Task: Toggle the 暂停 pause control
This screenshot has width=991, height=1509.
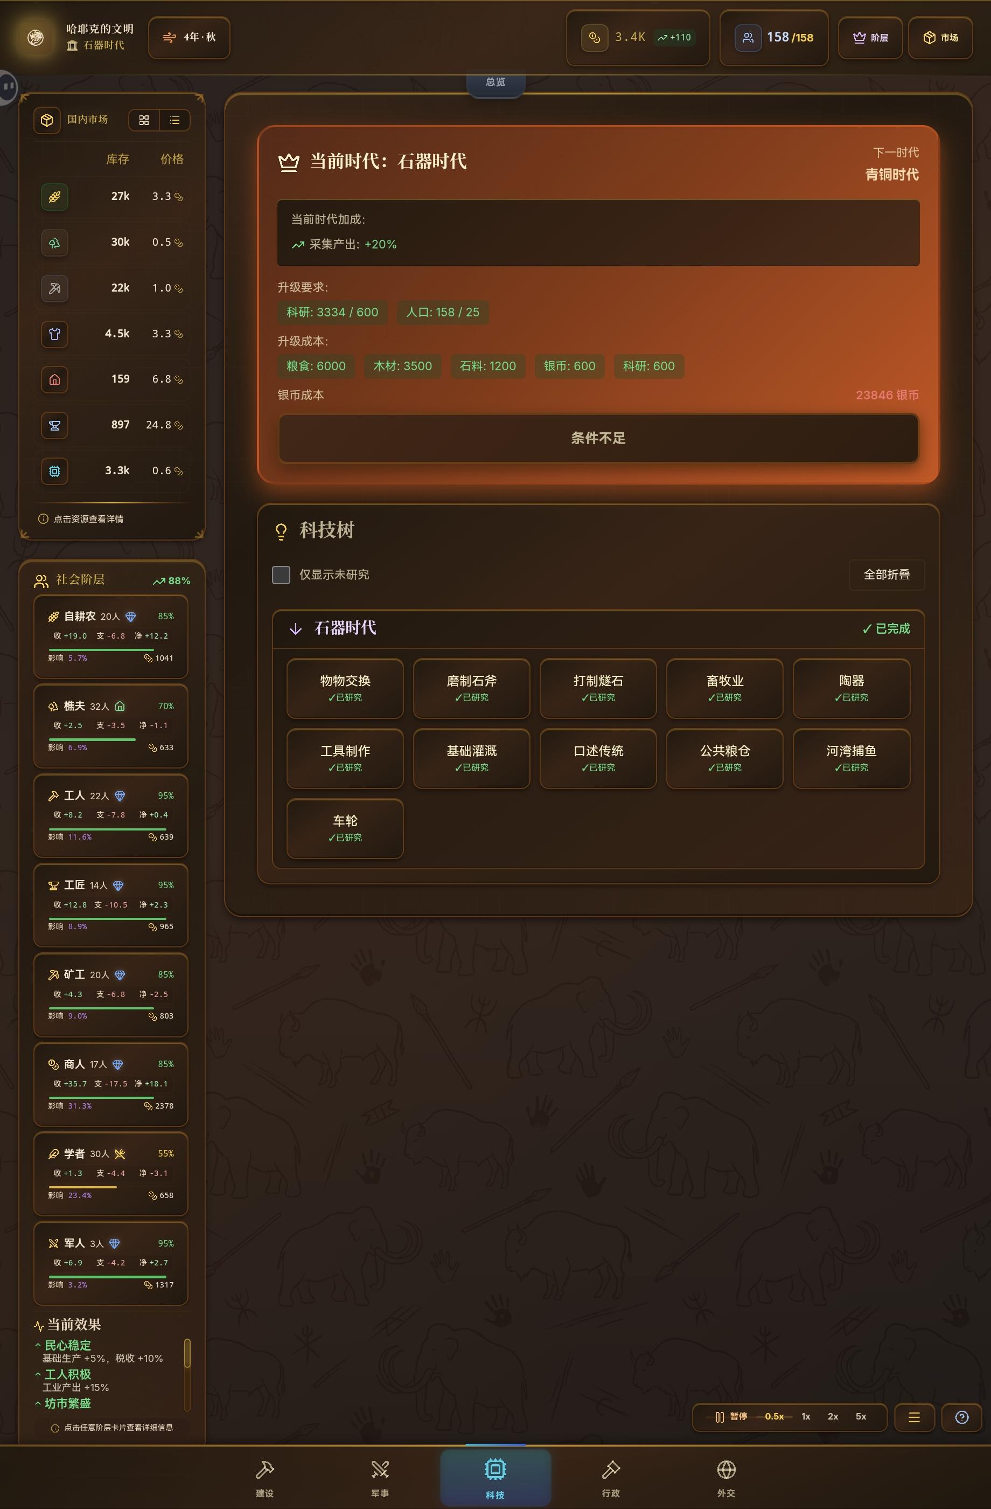Action: 731,1416
